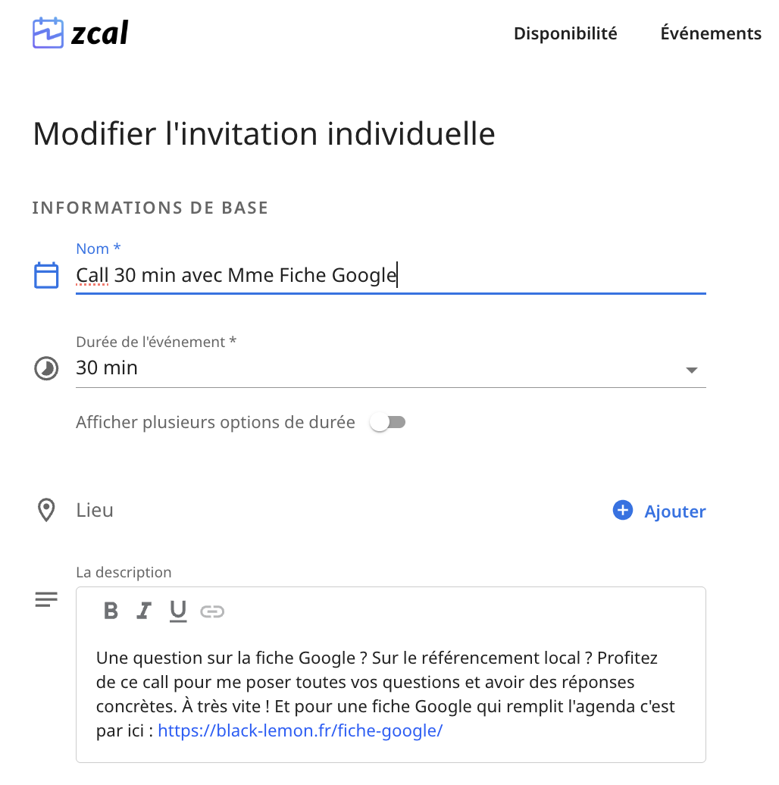Click the location pin icon next to Lieu

coord(46,510)
